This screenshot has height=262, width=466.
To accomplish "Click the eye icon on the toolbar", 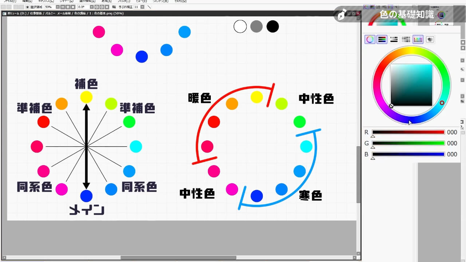I will click(27, 7).
